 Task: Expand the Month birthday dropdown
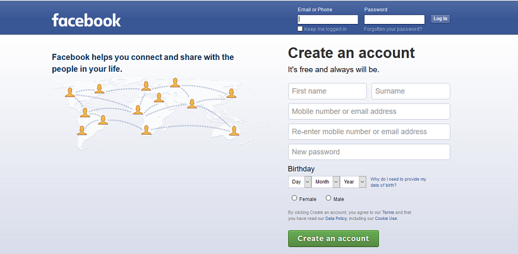(x=326, y=182)
